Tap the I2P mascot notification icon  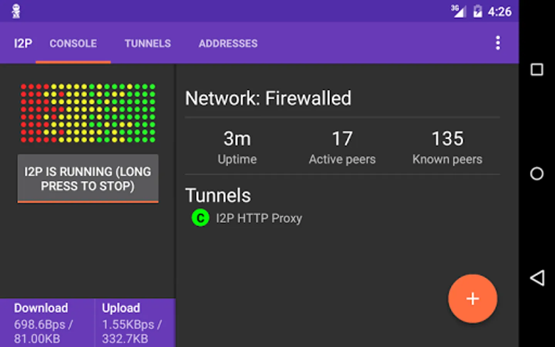point(16,11)
